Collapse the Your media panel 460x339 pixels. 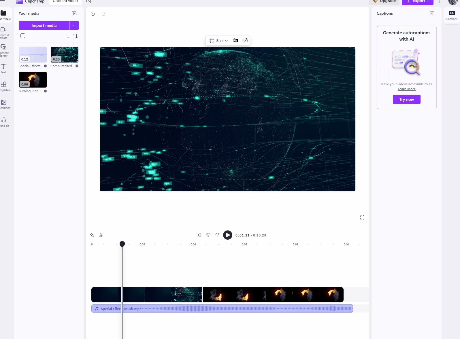click(x=74, y=13)
